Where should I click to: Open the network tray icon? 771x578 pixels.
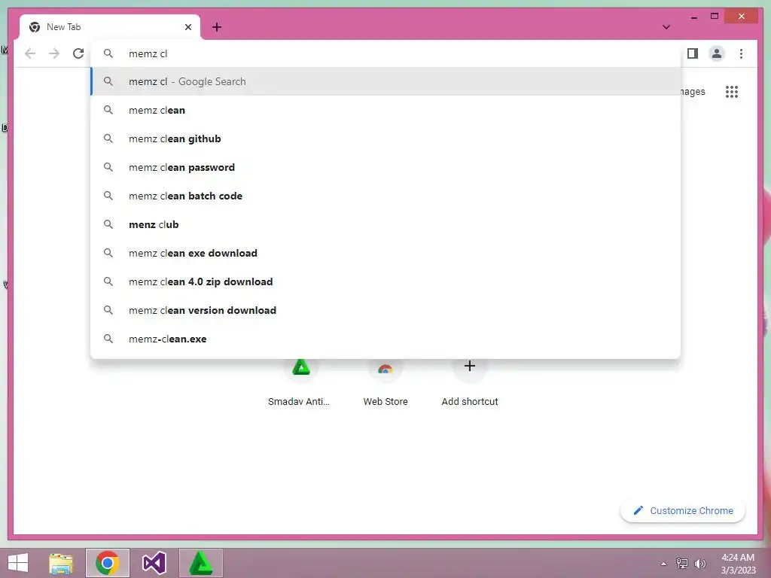pos(682,564)
